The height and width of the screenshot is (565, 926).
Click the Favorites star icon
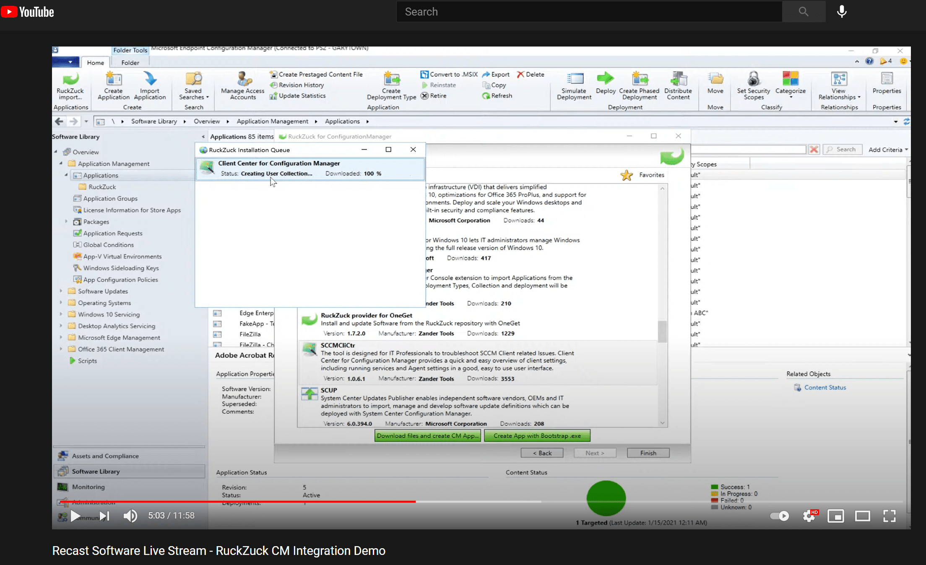tap(627, 175)
